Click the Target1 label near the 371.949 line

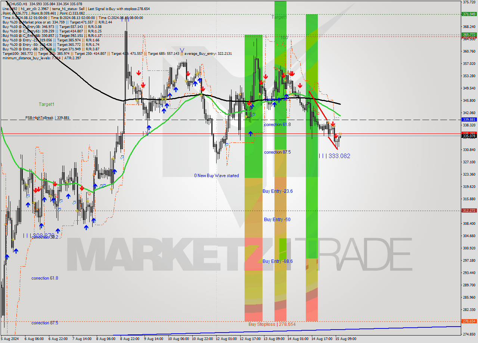click(x=279, y=17)
